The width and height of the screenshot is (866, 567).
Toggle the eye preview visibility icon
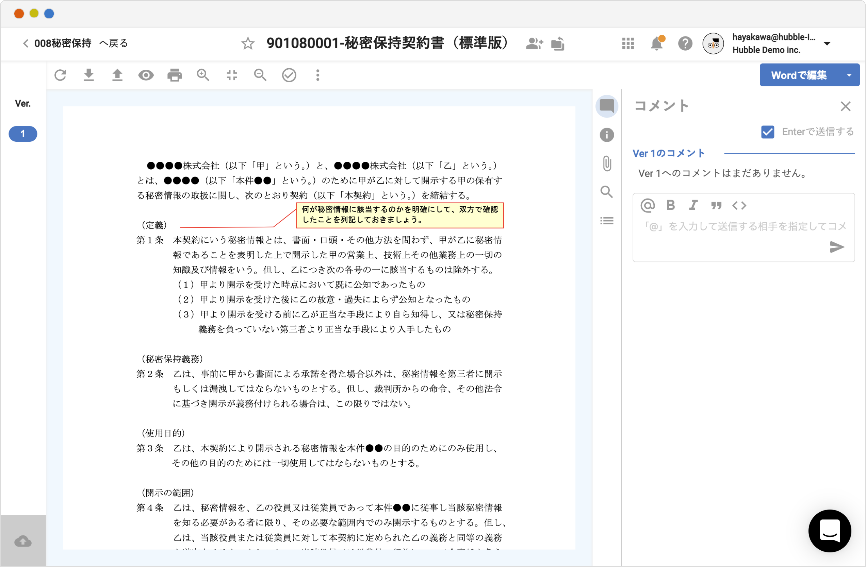(x=146, y=75)
